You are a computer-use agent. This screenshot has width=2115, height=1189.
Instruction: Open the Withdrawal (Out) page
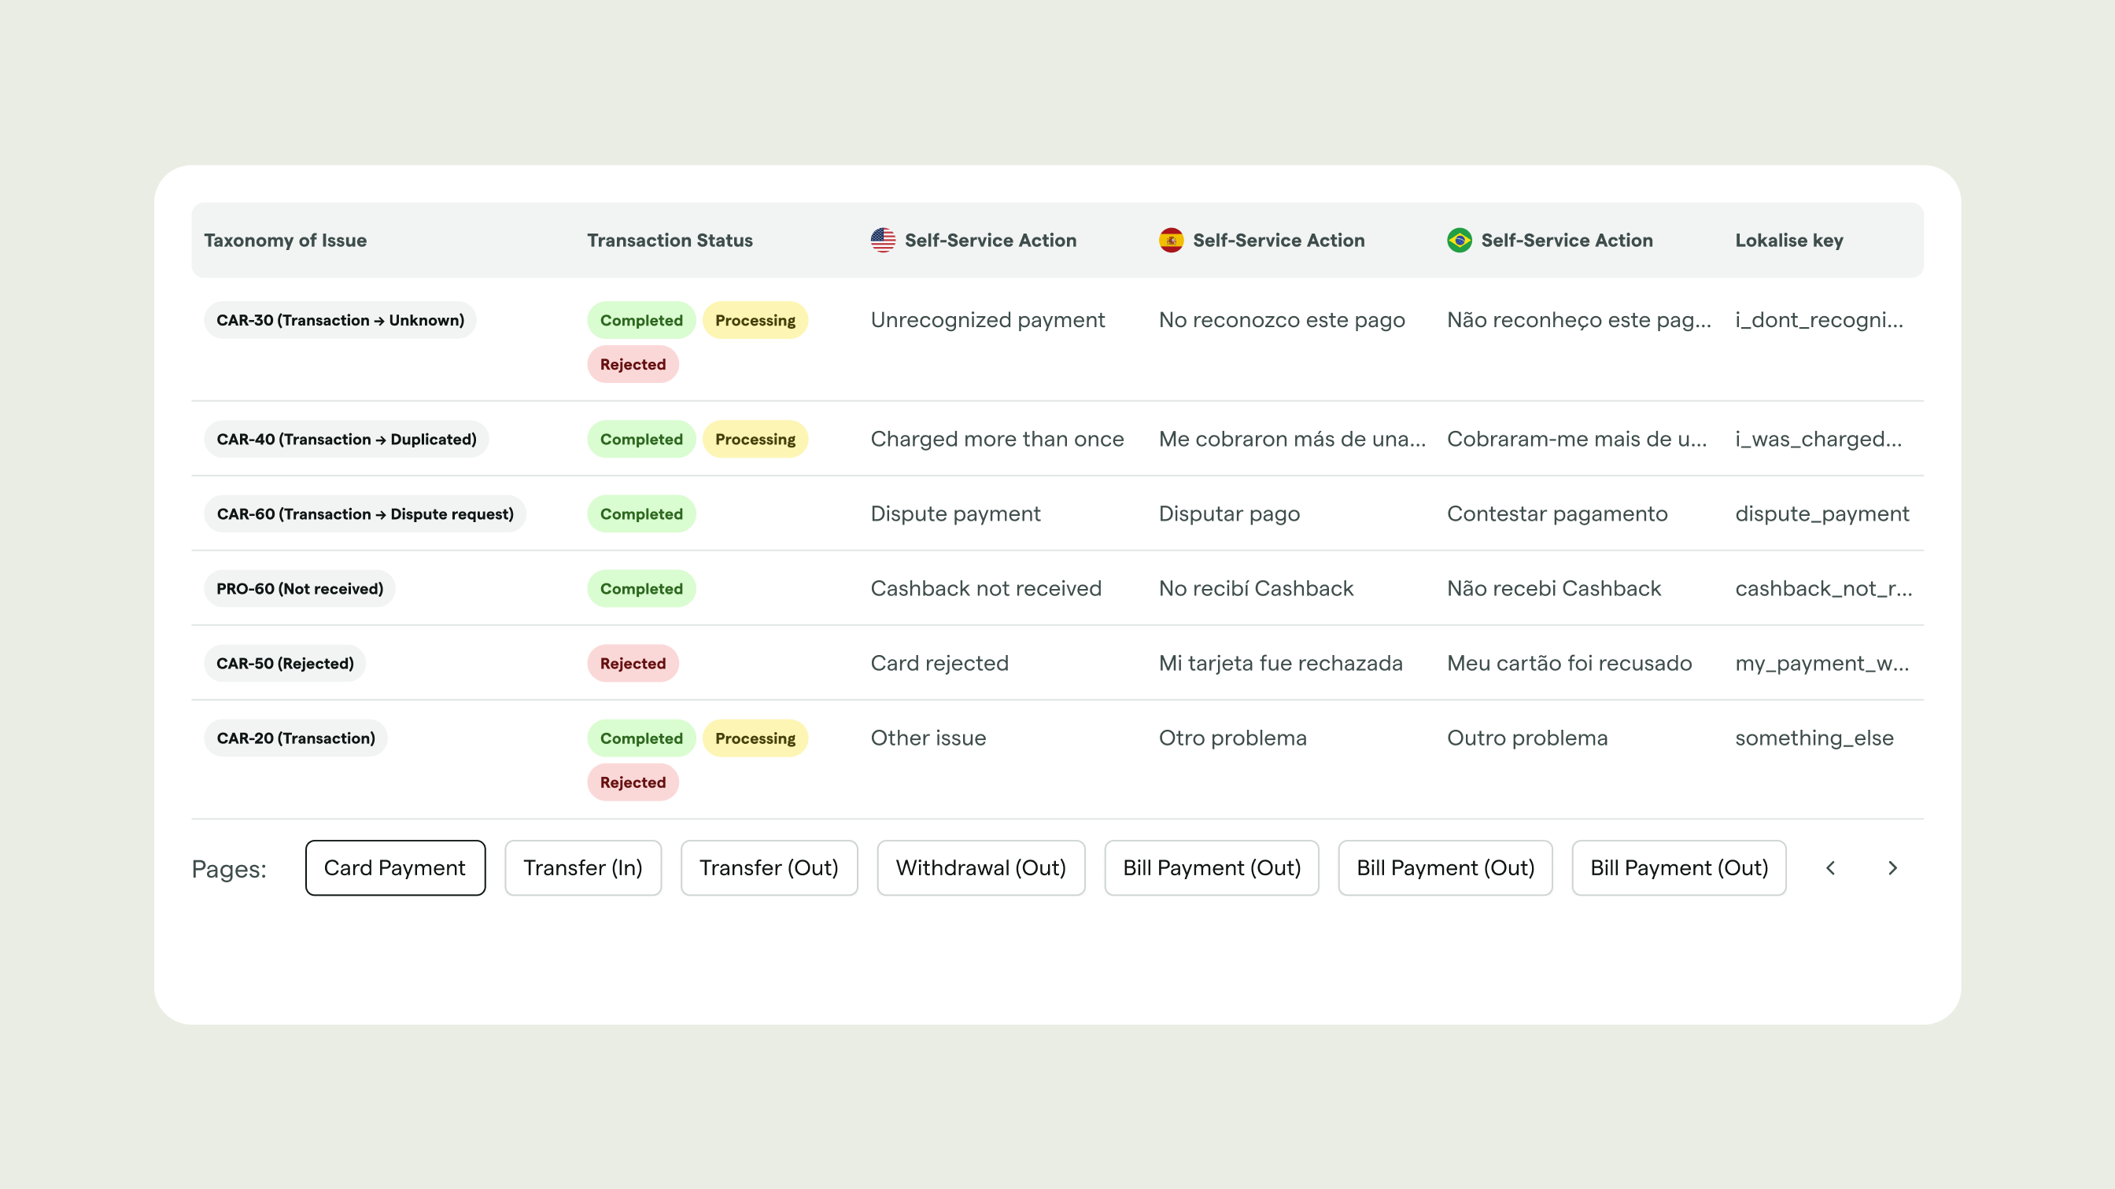(x=980, y=867)
